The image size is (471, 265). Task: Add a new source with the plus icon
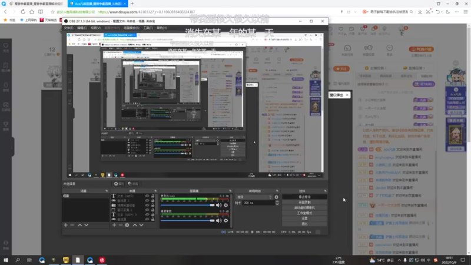[114, 225]
